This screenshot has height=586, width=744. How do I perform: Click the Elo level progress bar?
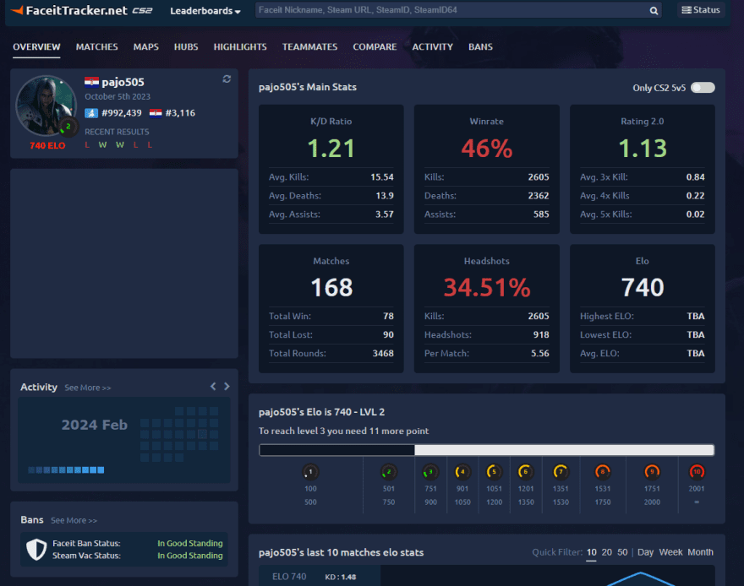pyautogui.click(x=487, y=450)
